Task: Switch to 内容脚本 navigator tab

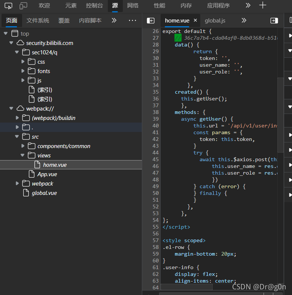Action: click(x=90, y=21)
